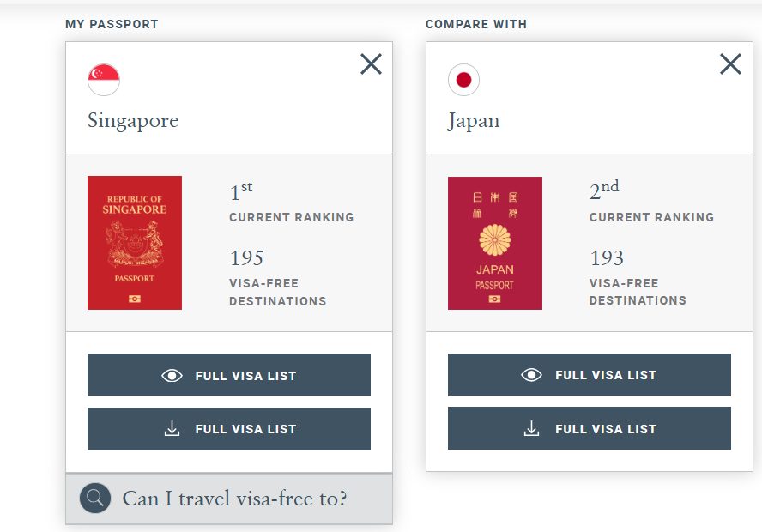
Task: Select the Singapore passport cover image
Action: click(135, 243)
